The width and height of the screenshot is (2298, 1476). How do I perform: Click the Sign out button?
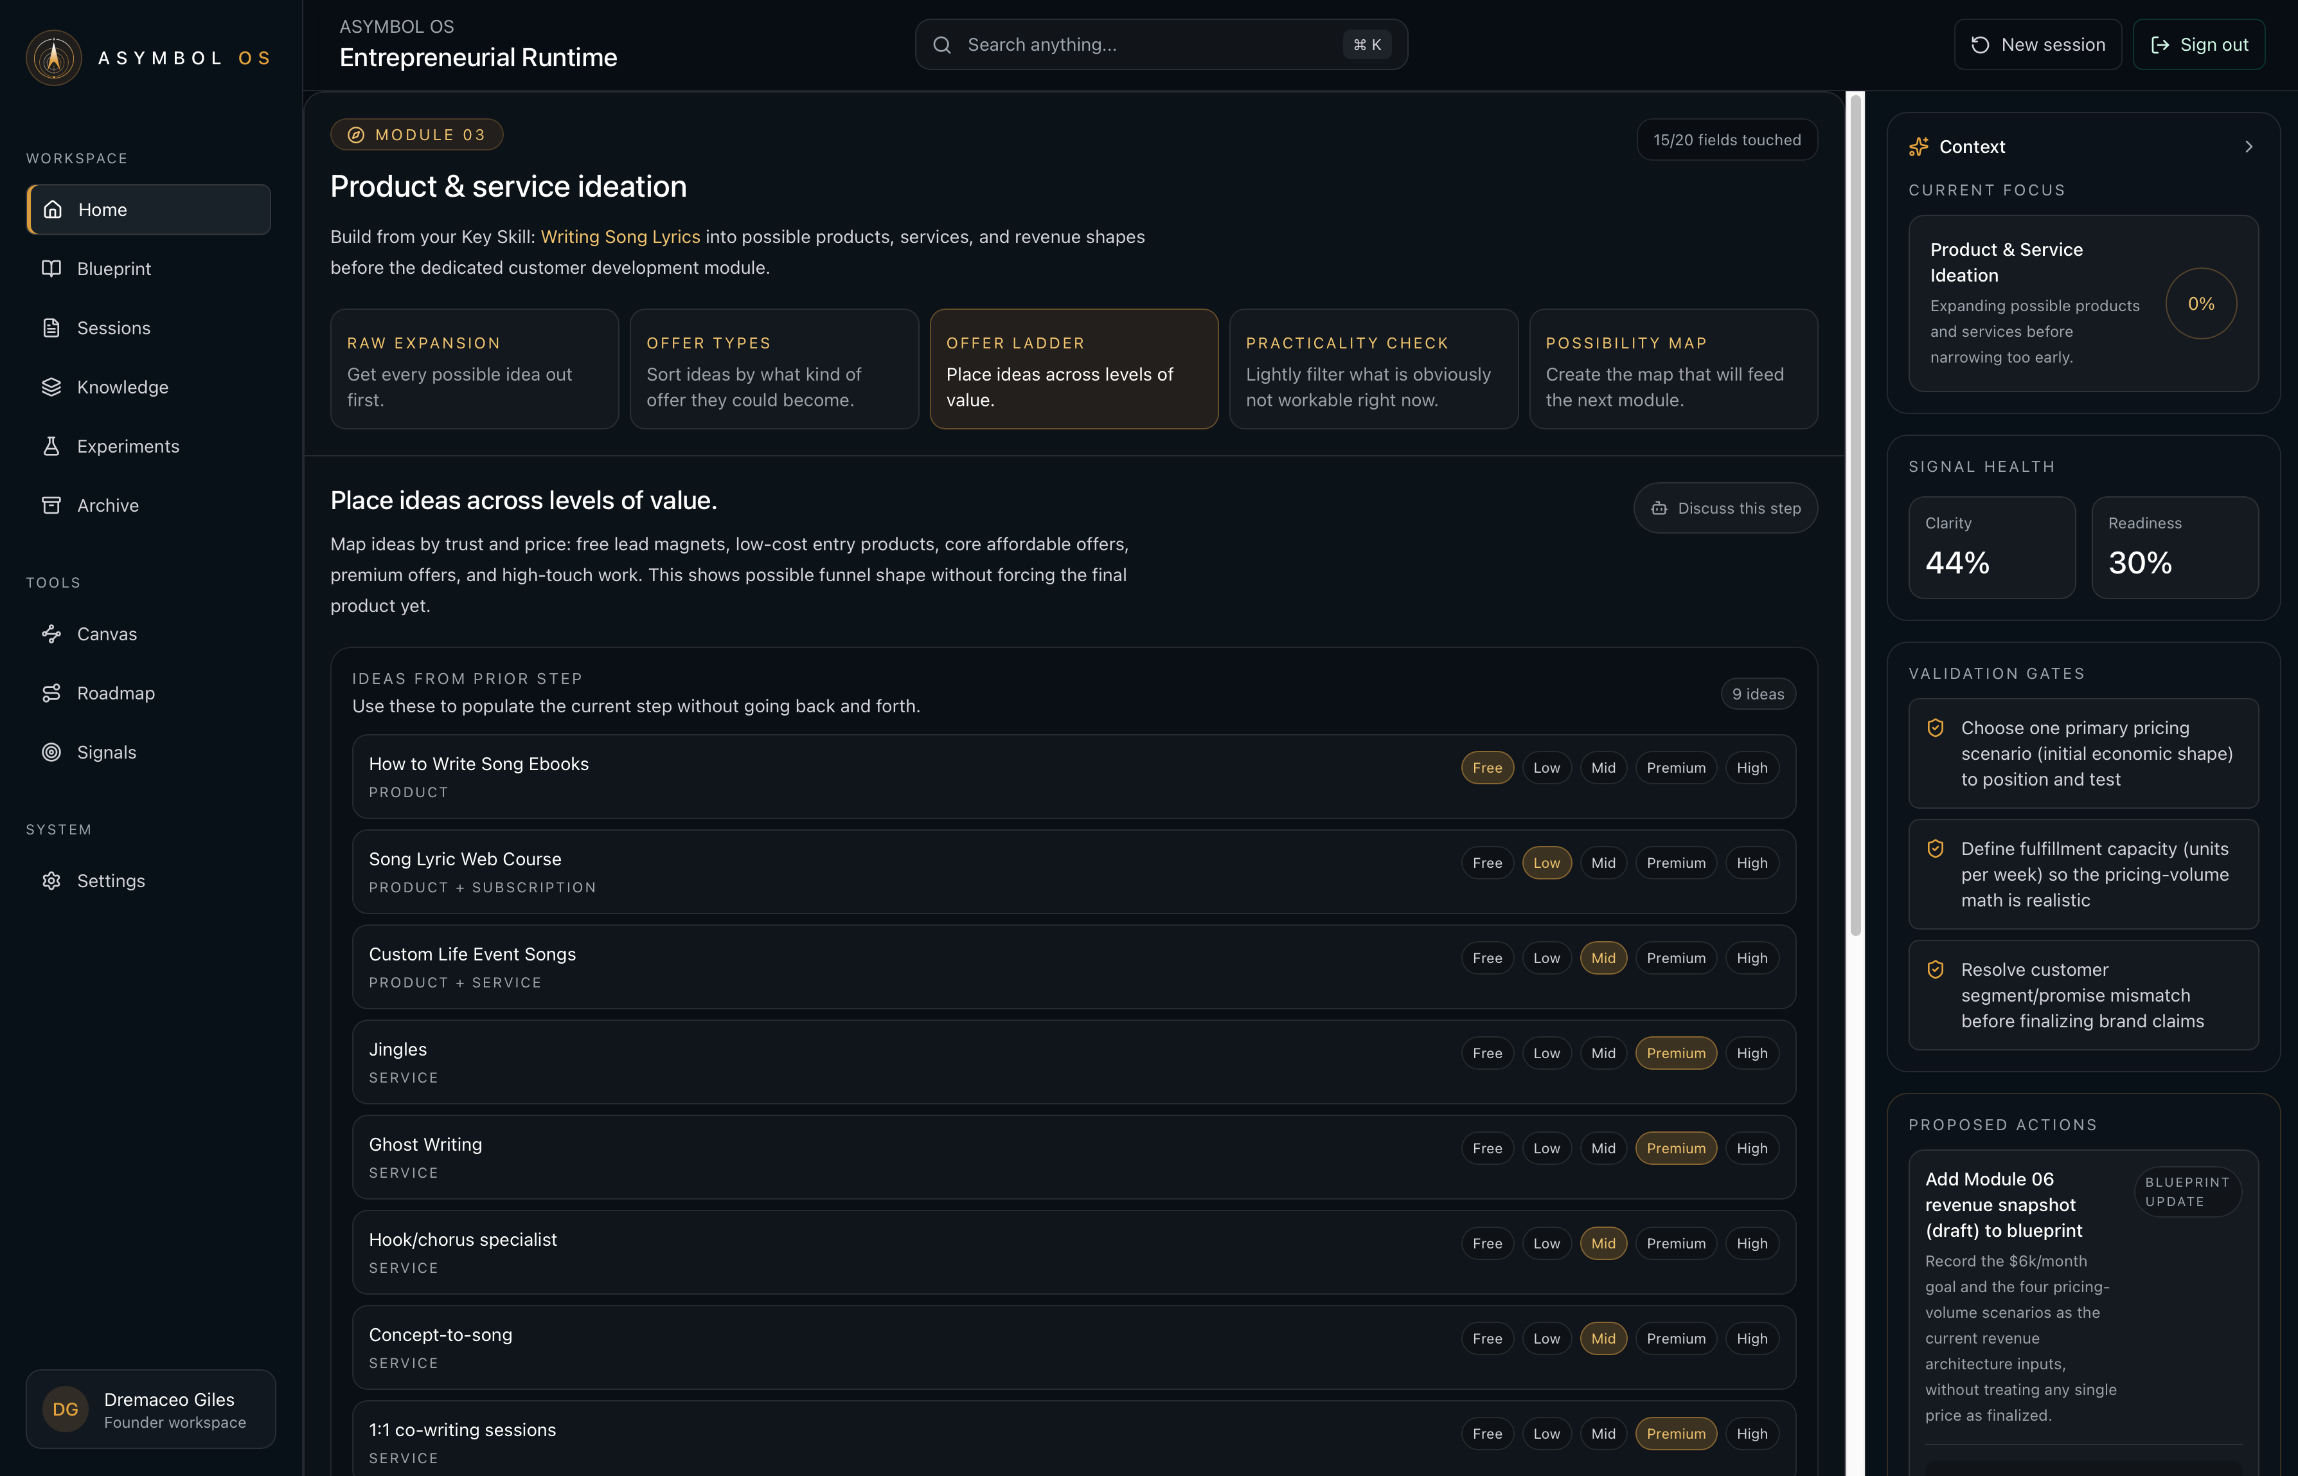pyautogui.click(x=2198, y=45)
